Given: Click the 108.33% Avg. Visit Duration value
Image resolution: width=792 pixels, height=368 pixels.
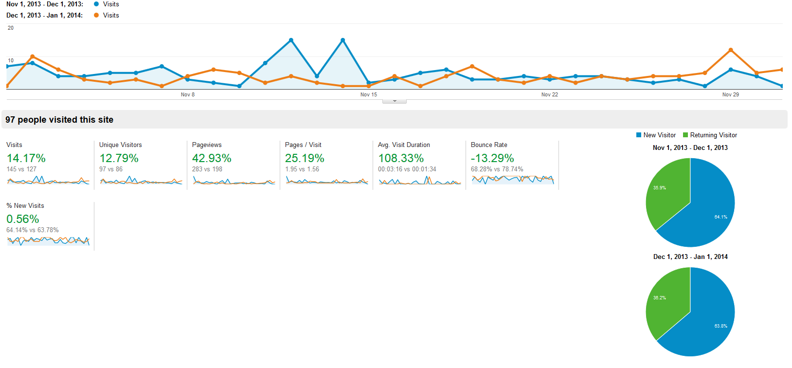Looking at the screenshot, I should [x=401, y=158].
